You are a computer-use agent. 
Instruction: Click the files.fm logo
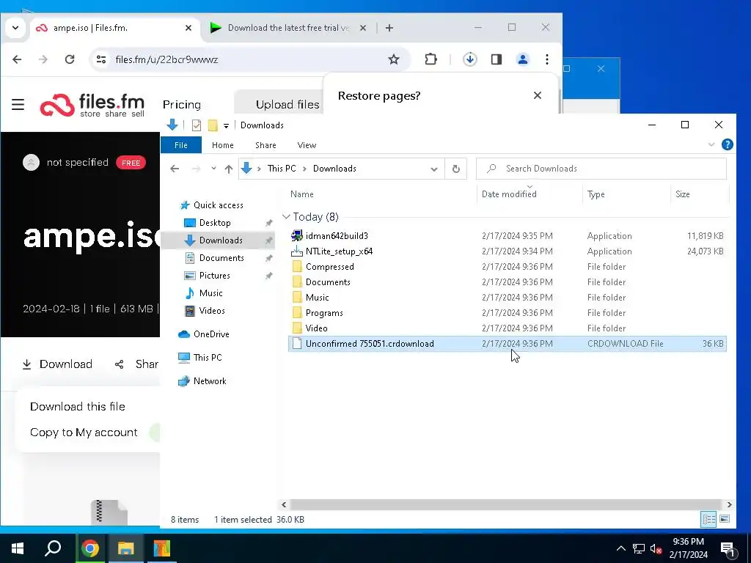coord(92,105)
